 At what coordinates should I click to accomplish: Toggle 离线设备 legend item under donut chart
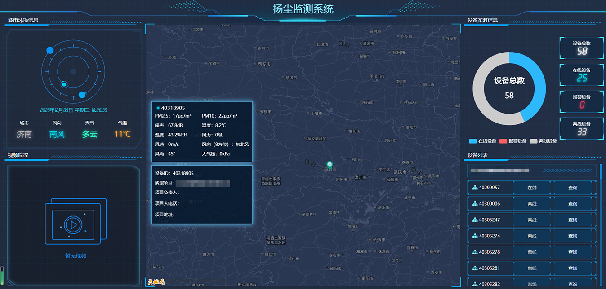(543, 141)
